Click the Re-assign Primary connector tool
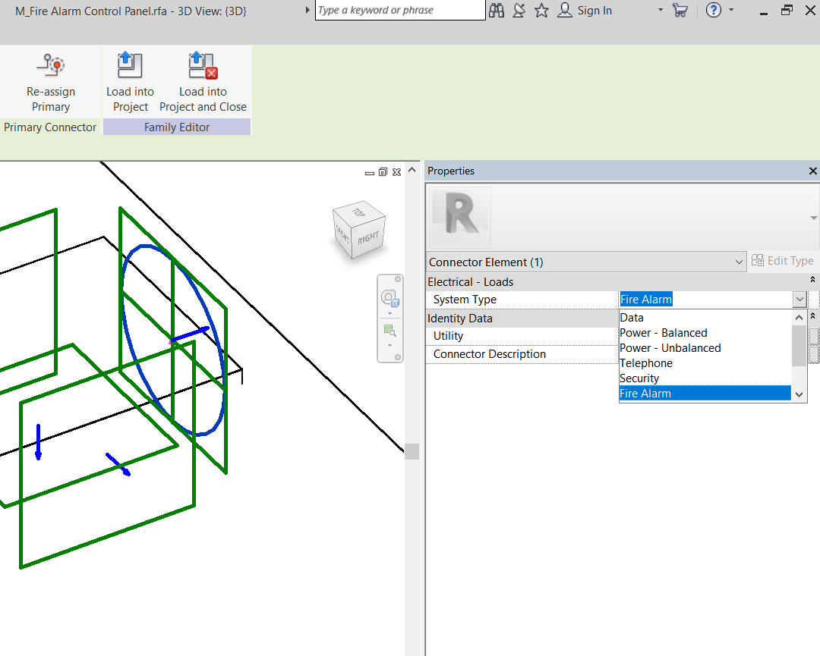820x656 pixels. pyautogui.click(x=51, y=83)
